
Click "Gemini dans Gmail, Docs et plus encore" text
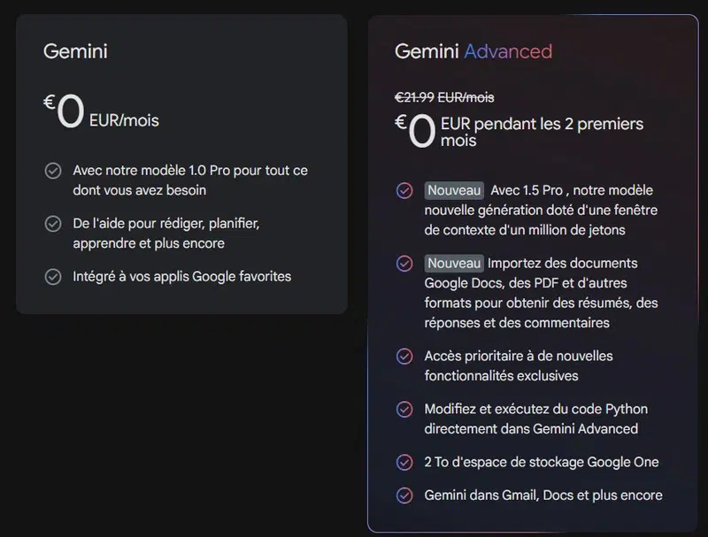543,495
